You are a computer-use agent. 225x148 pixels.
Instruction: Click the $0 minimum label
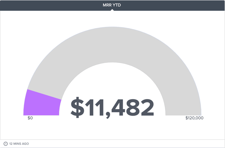(x=30, y=118)
